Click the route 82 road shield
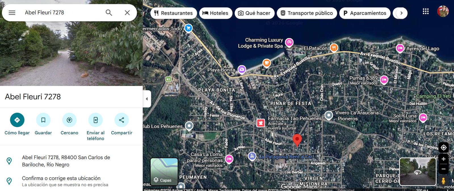This screenshot has width=454, height=191. pos(169,79)
